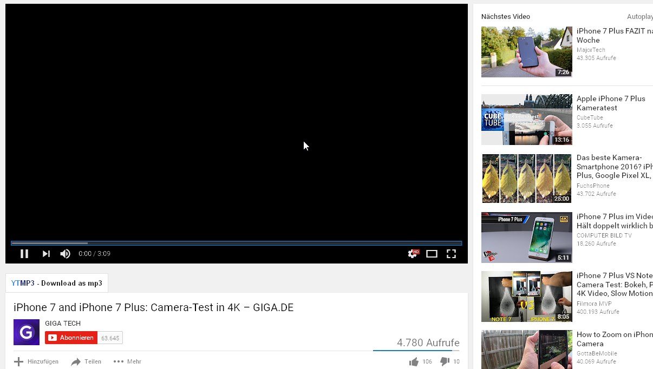Click the video progress bar
This screenshot has width=653, height=369.
click(236, 243)
